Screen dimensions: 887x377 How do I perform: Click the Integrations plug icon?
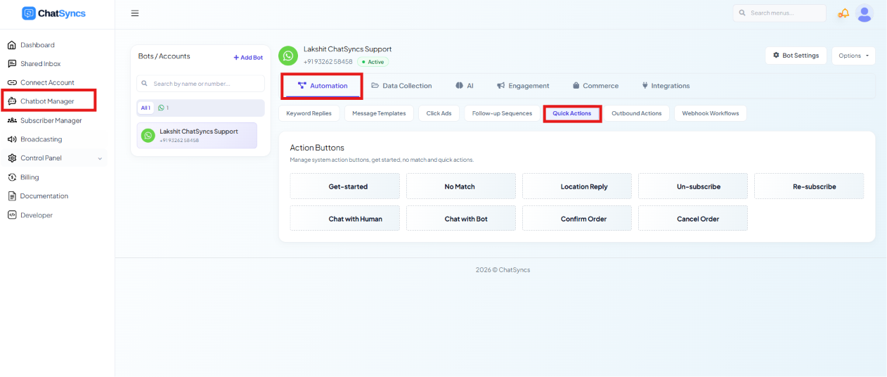645,86
